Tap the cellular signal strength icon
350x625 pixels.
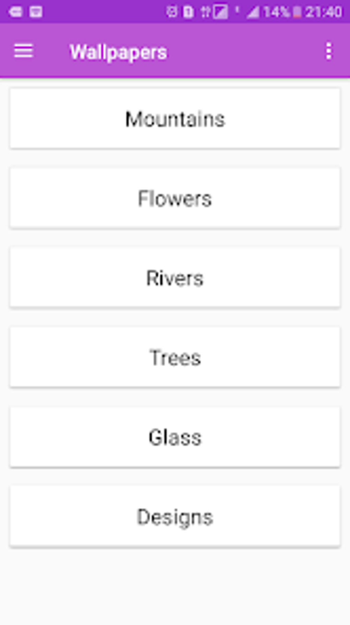tap(253, 13)
